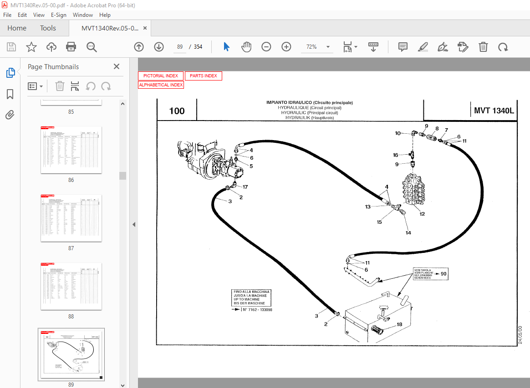Select the Highlight text tool
Image resolution: width=530 pixels, height=388 pixels.
tap(423, 47)
